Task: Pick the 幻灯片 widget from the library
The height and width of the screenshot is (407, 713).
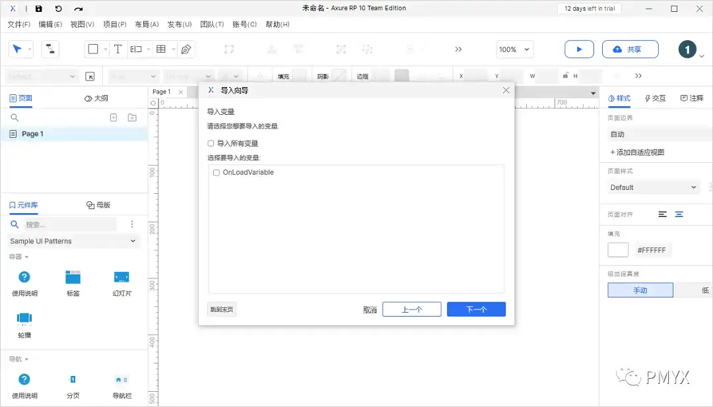Action: pos(121,282)
